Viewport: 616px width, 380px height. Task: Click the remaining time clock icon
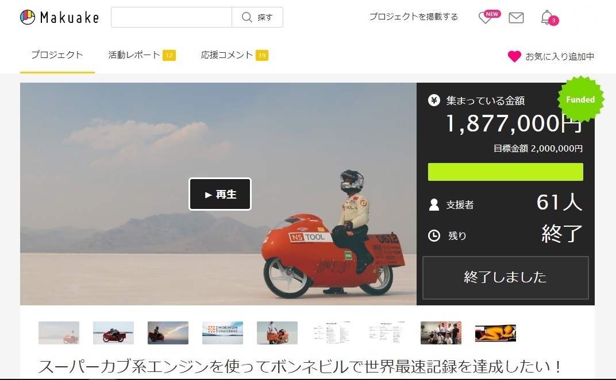(x=434, y=235)
